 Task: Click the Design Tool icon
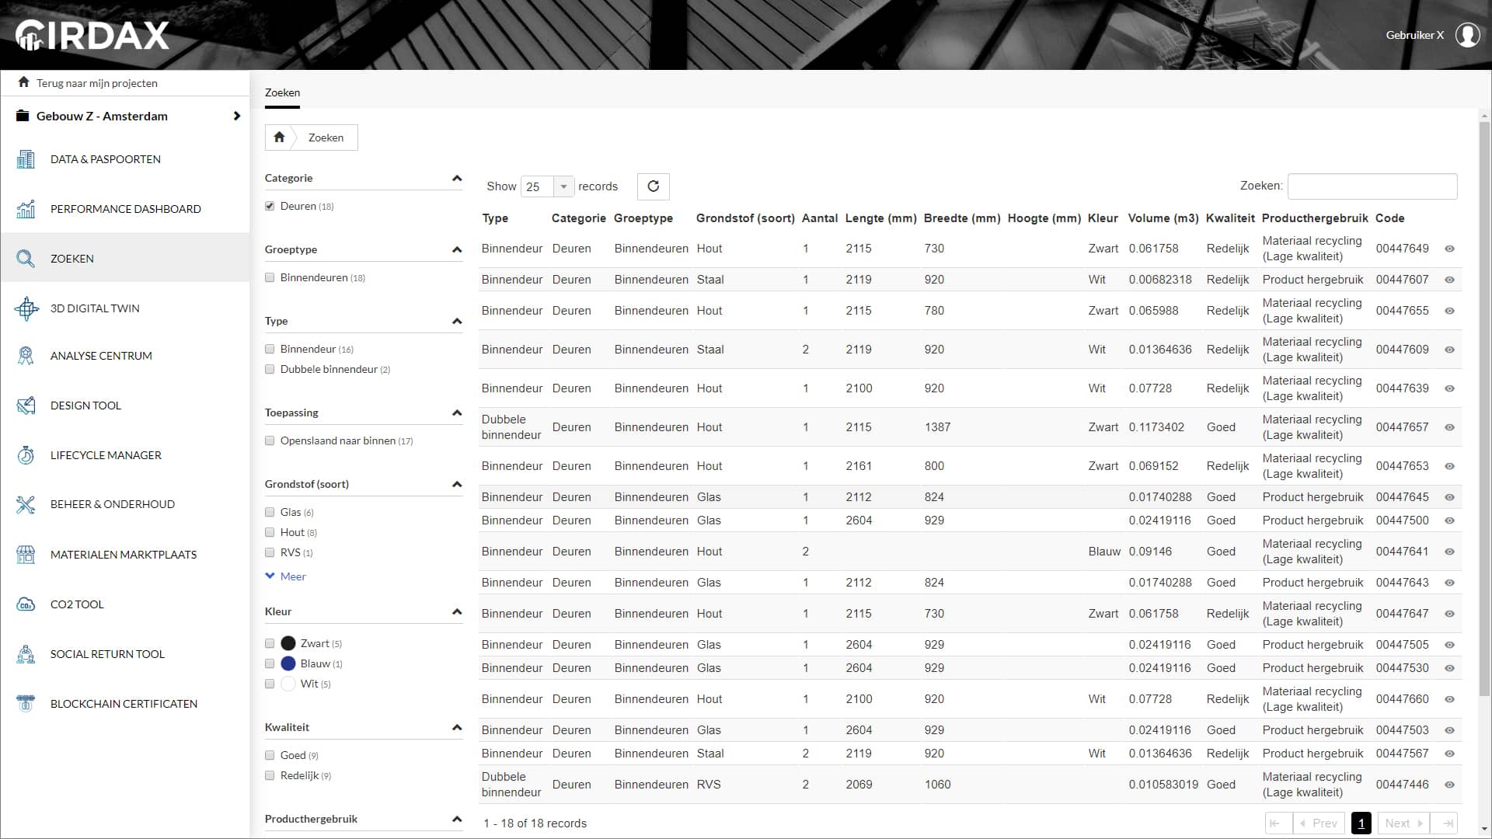click(26, 406)
